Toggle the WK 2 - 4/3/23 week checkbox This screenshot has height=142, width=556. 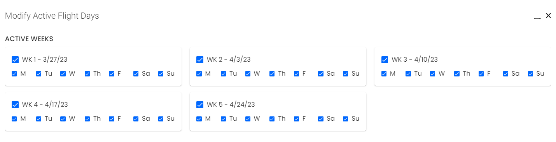[x=200, y=59]
